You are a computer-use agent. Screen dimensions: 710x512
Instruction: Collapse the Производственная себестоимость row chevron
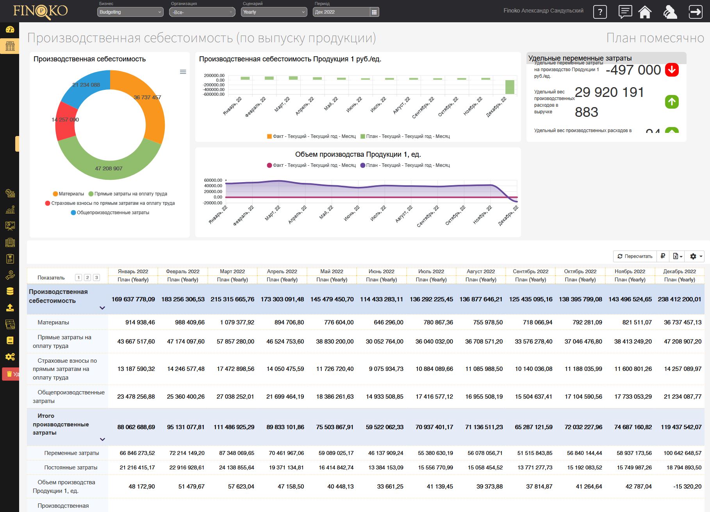point(102,308)
